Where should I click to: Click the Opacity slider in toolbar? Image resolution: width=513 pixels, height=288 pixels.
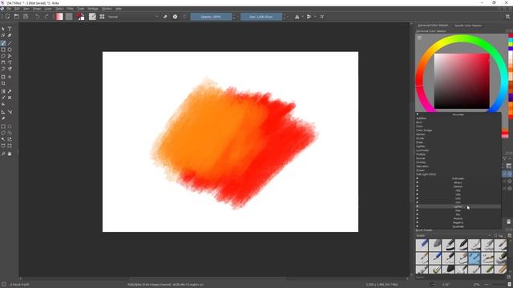211,16
